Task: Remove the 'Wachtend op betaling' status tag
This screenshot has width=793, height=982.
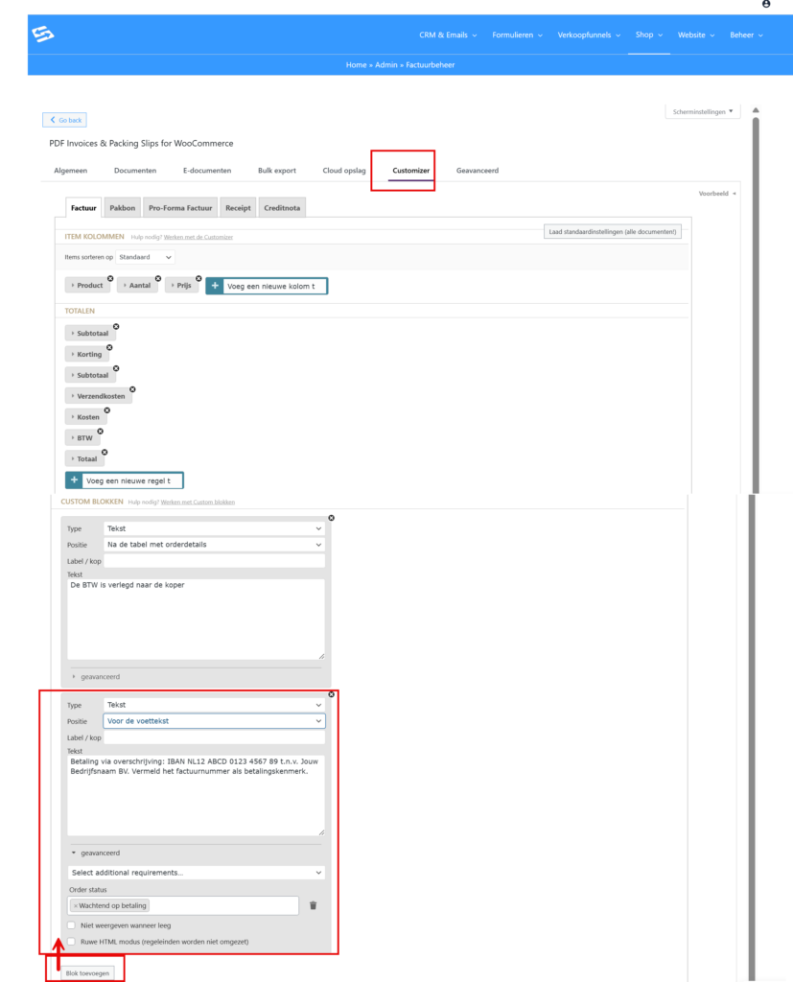Action: (x=76, y=905)
